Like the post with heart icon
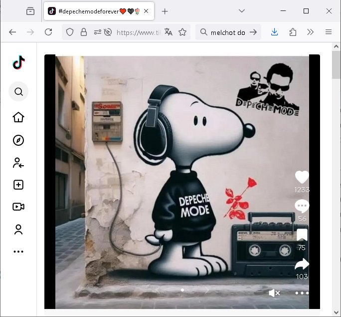Viewport: 341px width, 317px height. point(302,177)
